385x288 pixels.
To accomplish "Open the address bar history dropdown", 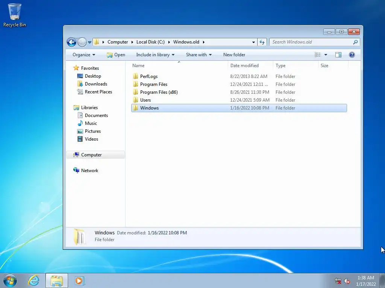I will [x=253, y=42].
